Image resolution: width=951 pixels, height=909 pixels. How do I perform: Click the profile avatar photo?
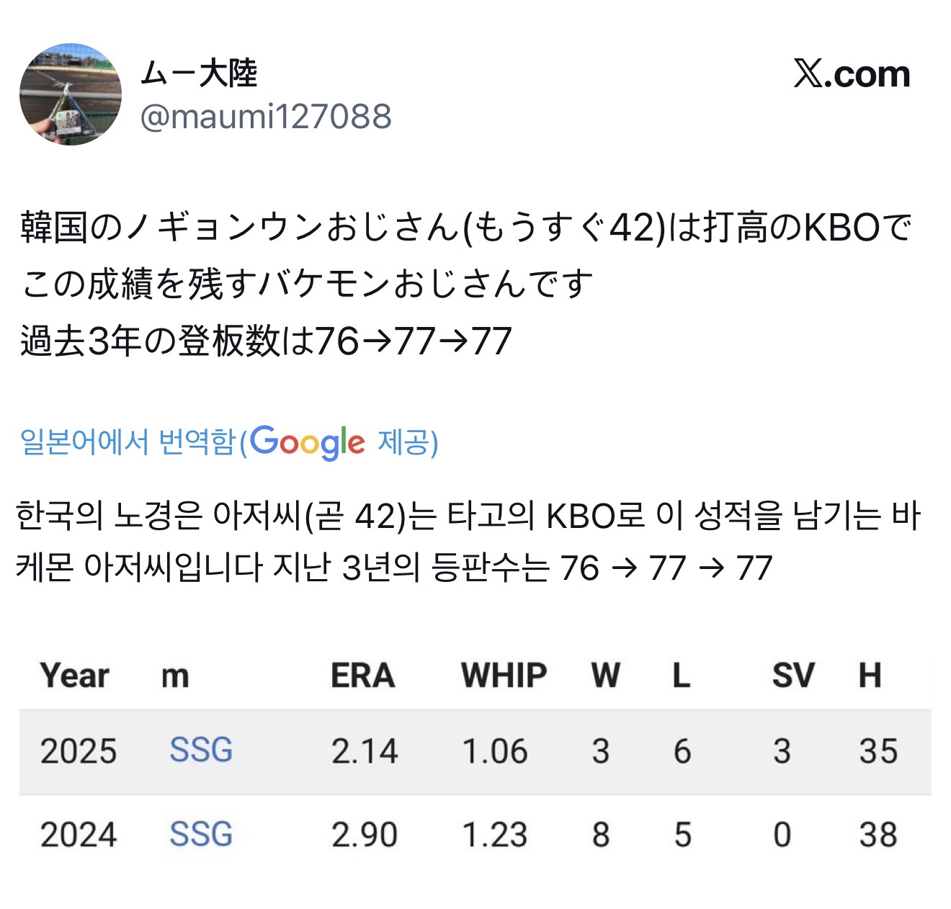[x=71, y=94]
